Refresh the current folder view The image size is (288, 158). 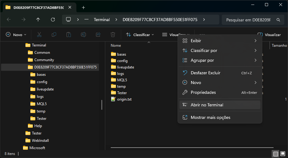click(53, 20)
